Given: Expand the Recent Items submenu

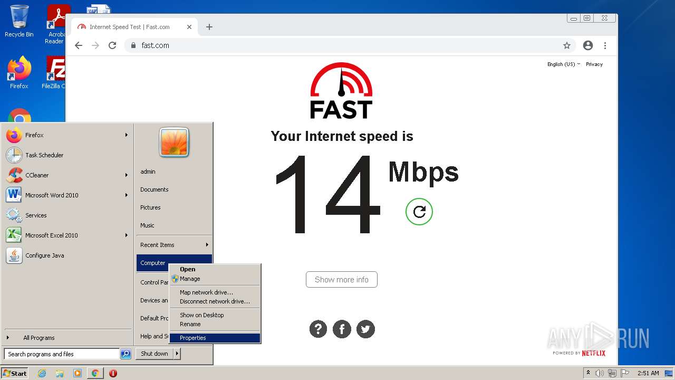Looking at the screenshot, I should [x=174, y=245].
